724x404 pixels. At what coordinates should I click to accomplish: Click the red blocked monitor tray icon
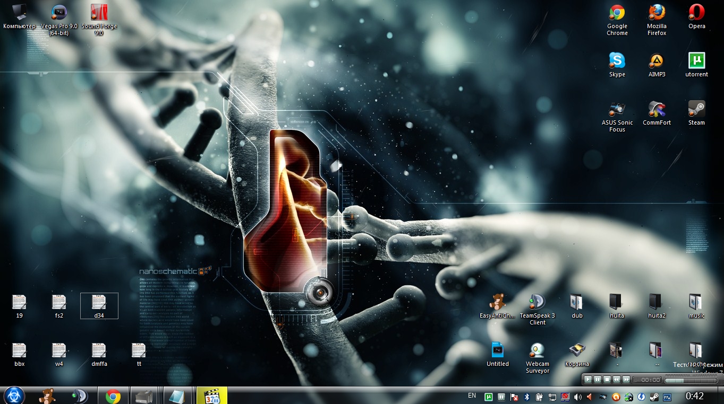click(x=565, y=396)
